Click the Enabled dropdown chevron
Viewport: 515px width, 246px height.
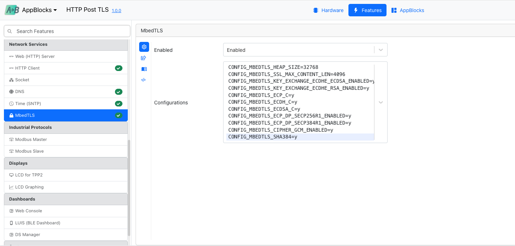[381, 50]
